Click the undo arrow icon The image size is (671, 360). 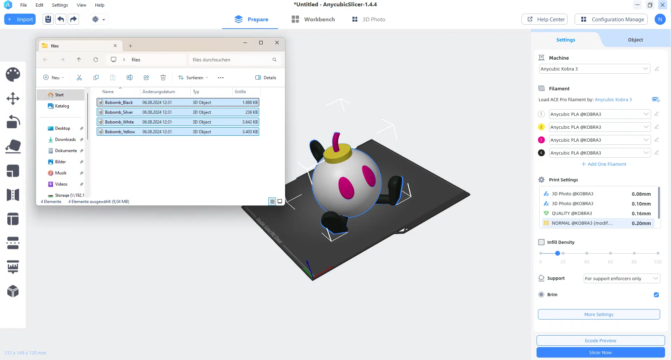click(x=61, y=19)
